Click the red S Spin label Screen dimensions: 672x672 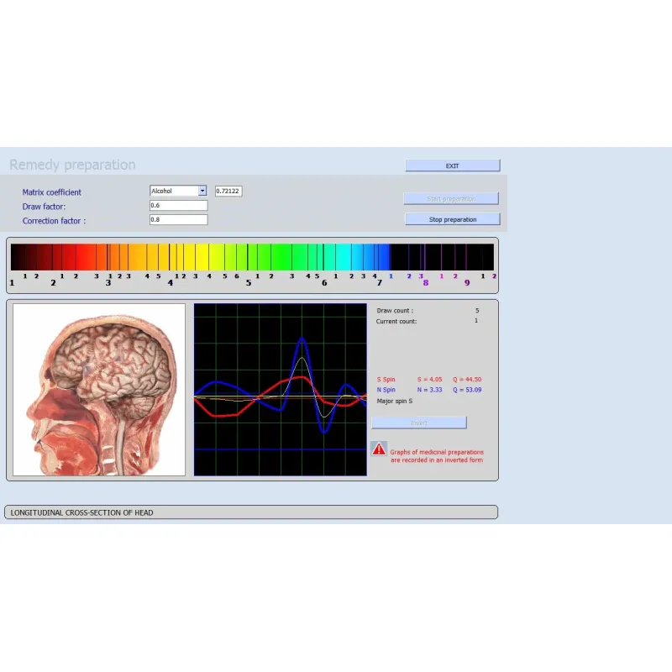[x=386, y=380]
